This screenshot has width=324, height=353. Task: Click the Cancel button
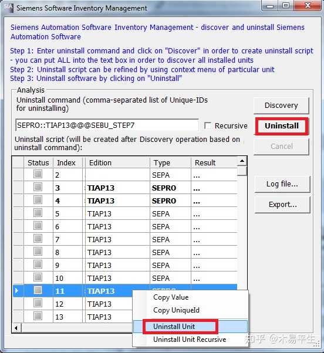[281, 147]
